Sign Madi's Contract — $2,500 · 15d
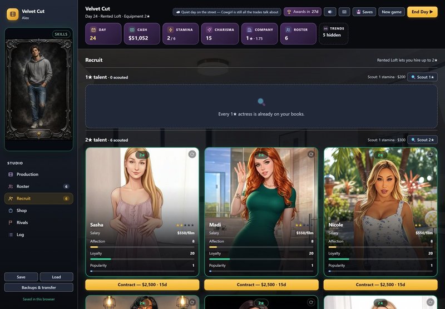This screenshot has width=445, height=309. coord(261,285)
